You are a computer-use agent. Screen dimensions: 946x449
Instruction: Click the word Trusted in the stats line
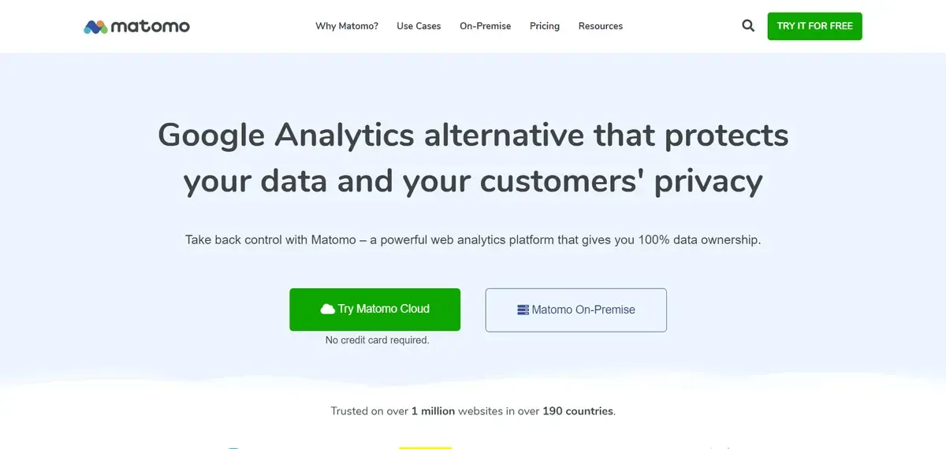(349, 411)
